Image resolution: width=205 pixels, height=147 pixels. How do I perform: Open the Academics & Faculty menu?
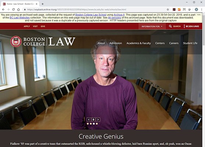[139, 43]
